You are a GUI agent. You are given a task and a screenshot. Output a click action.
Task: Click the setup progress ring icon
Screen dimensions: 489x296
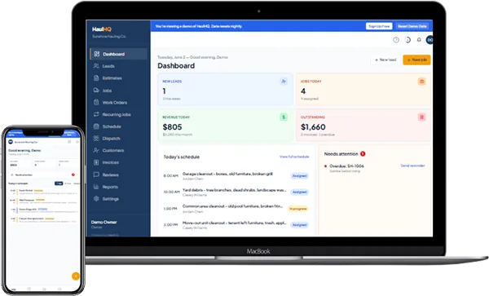tap(407, 40)
